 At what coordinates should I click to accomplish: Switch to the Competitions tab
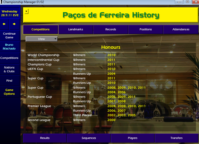tap(41, 29)
